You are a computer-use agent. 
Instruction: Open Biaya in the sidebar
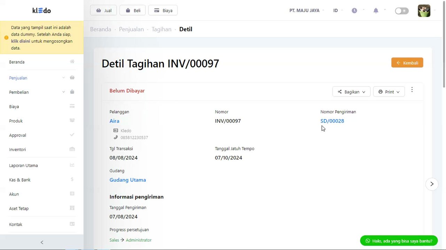[14, 107]
